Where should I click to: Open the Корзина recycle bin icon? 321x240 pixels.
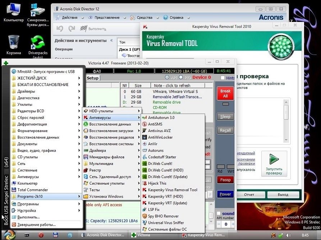(14, 45)
